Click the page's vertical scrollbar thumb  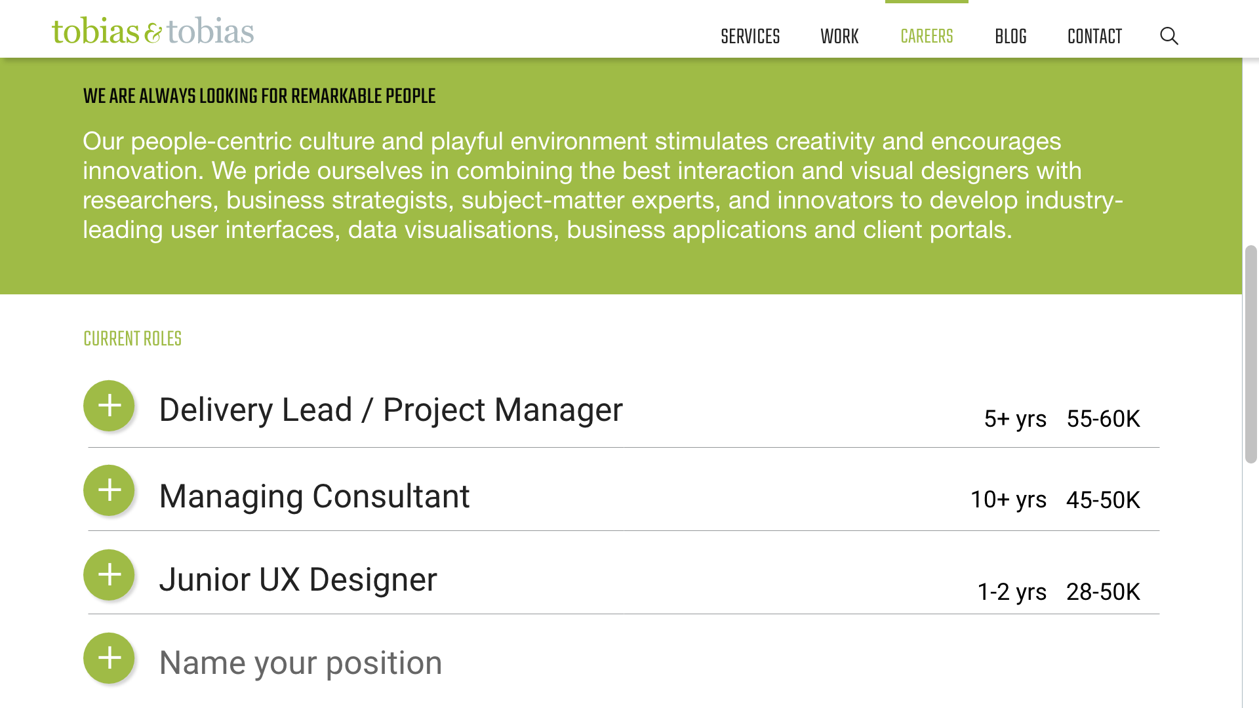[1251, 354]
